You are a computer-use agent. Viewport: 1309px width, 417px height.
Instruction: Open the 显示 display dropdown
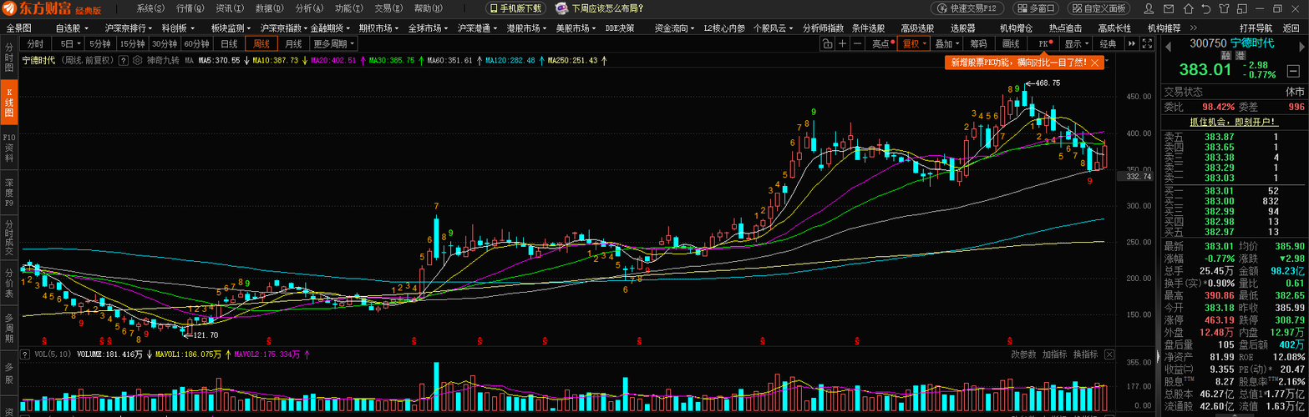click(x=1076, y=44)
